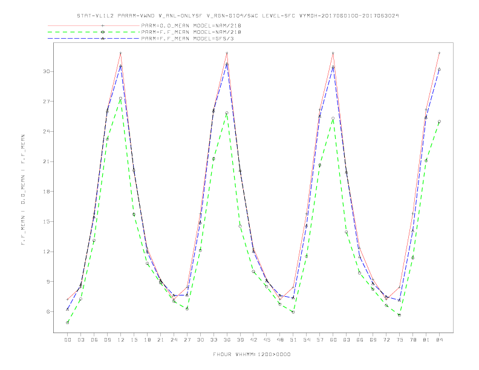
Task: Click x-axis forecast hour label 15
Action: [x=134, y=340]
